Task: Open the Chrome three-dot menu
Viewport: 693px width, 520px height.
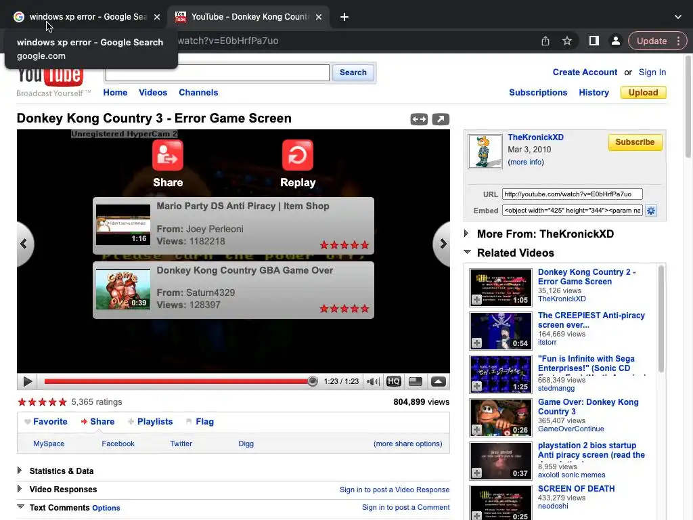Action: pyautogui.click(x=678, y=41)
